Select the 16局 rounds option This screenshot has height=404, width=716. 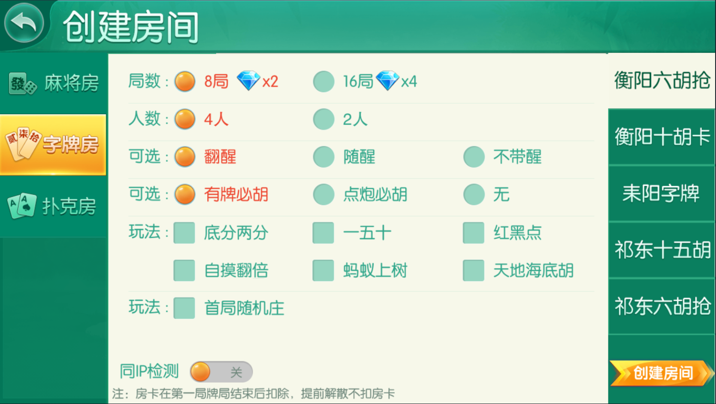[x=324, y=82]
